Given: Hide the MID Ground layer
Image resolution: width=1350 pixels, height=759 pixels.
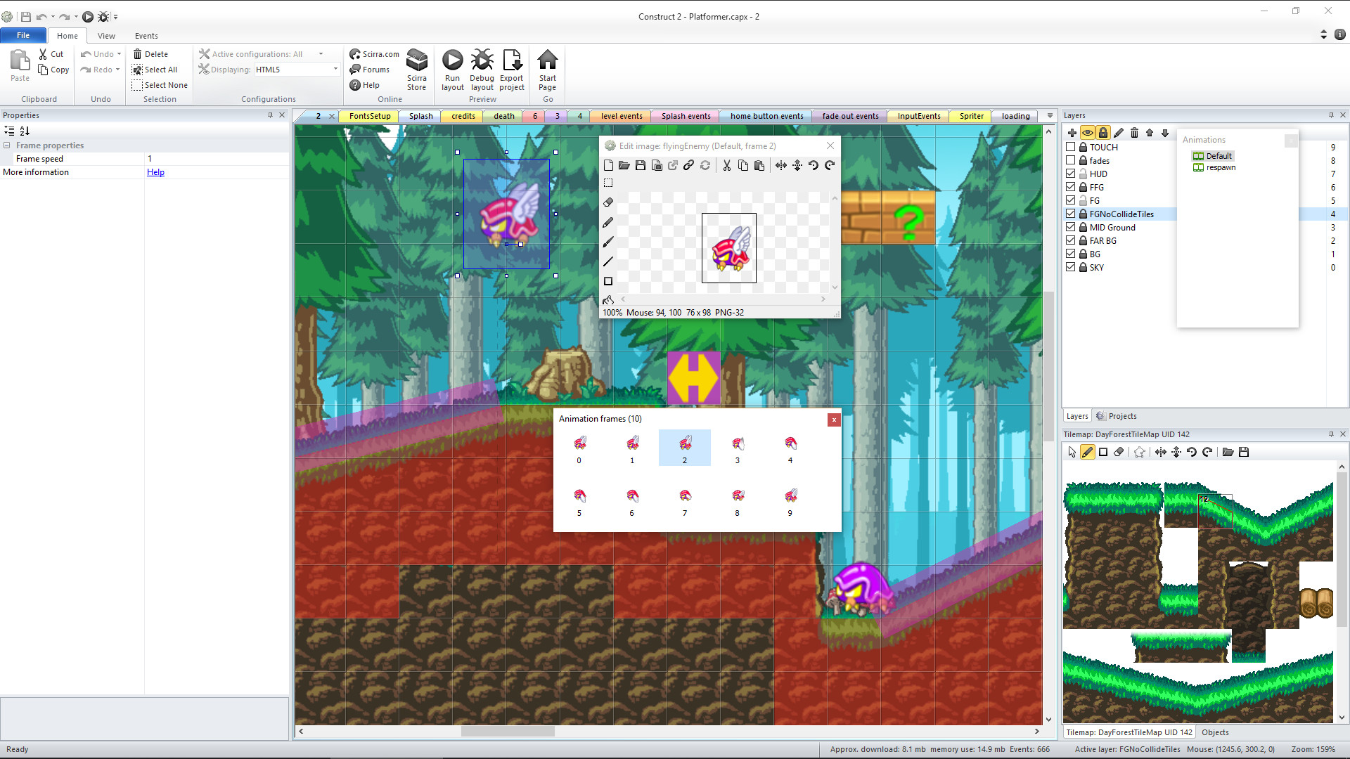Looking at the screenshot, I should click(1071, 227).
